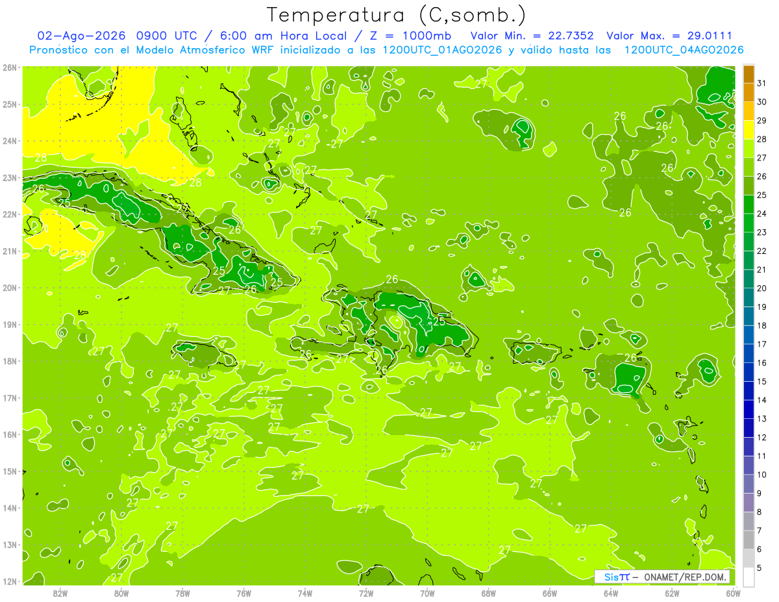
Task: Click the valid-until time "1200UTC_04AGO2026"
Action: (684, 50)
